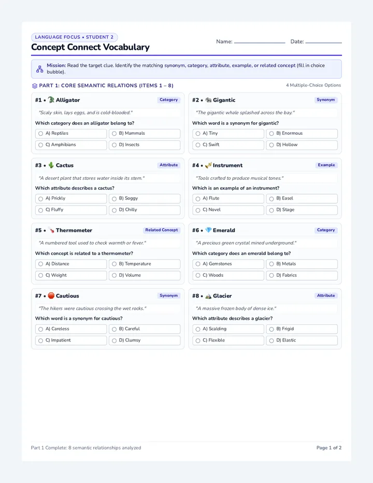Click the gem icon beside Emerald
Image resolution: width=373 pixels, height=483 pixels.
[208, 230]
